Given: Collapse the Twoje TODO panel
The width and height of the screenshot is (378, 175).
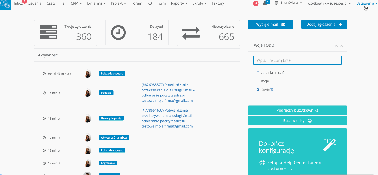Looking at the screenshot, I should click(336, 46).
